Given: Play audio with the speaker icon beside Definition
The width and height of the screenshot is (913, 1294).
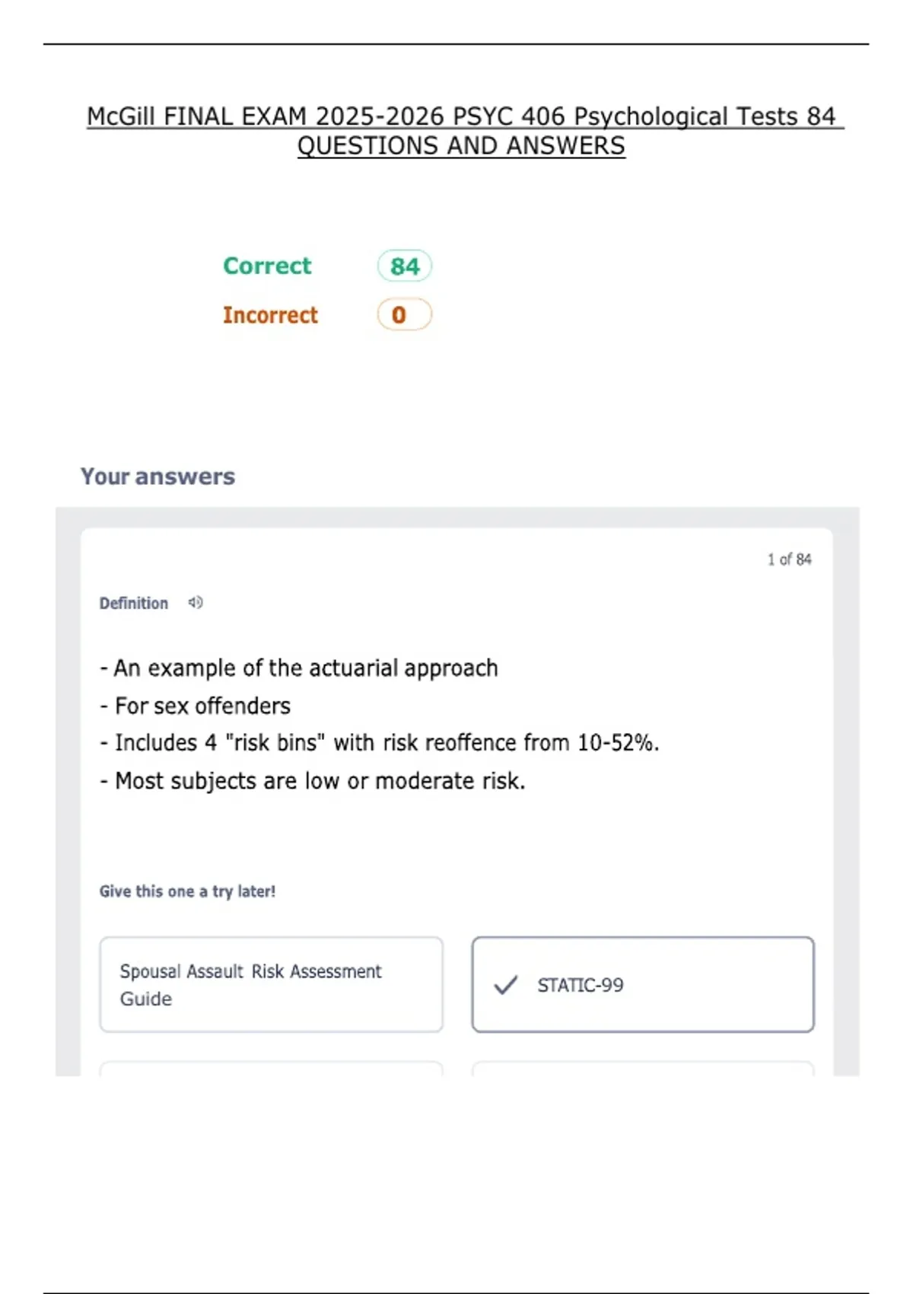Looking at the screenshot, I should click(x=196, y=603).
